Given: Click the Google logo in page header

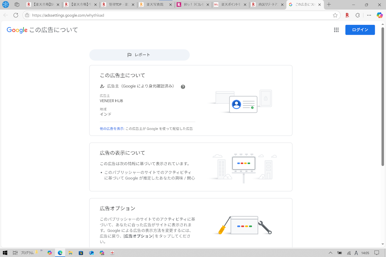Looking at the screenshot, I should point(17,30).
